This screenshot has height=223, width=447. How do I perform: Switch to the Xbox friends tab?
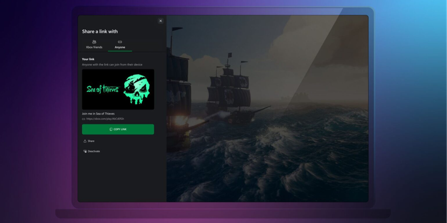(x=94, y=45)
